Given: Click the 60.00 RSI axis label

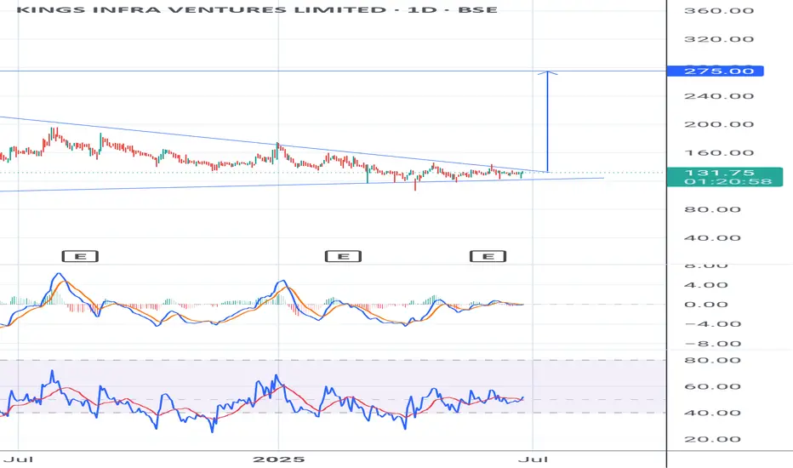Looking at the screenshot, I should (712, 386).
